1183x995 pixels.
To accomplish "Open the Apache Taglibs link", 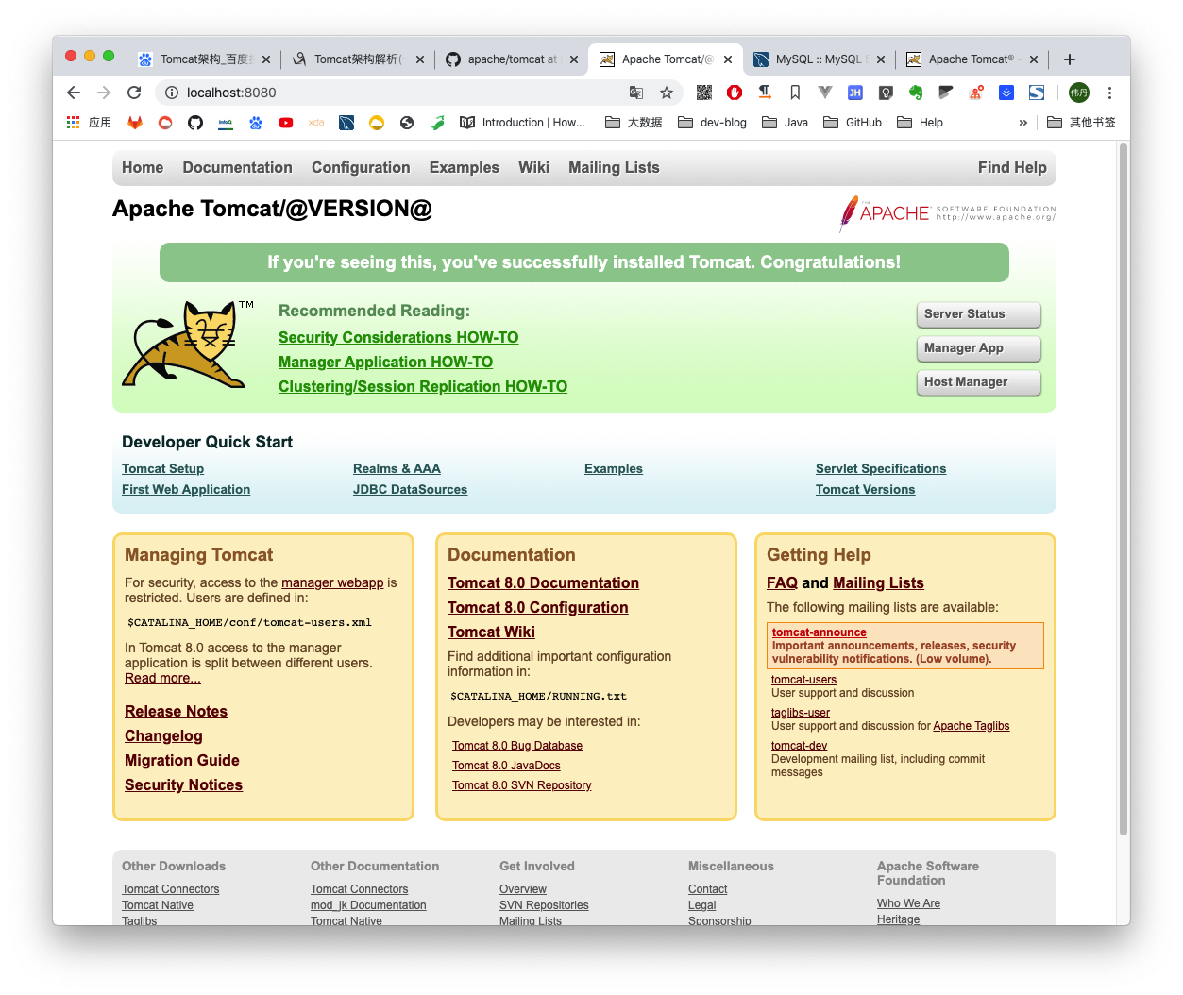I will click(x=971, y=726).
